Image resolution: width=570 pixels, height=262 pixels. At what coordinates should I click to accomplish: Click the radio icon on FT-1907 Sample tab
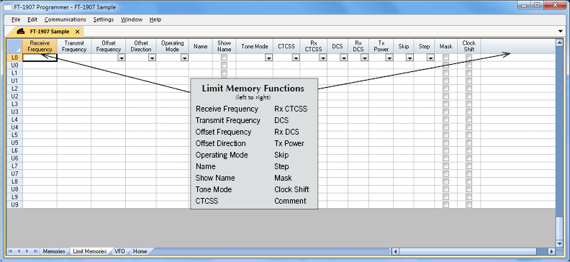pyautogui.click(x=21, y=31)
